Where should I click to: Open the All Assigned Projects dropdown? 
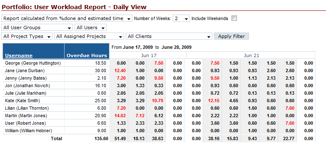click(x=89, y=36)
